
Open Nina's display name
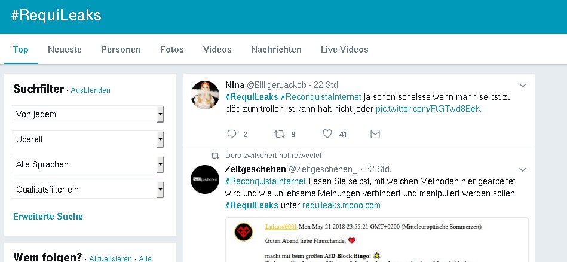(x=235, y=85)
